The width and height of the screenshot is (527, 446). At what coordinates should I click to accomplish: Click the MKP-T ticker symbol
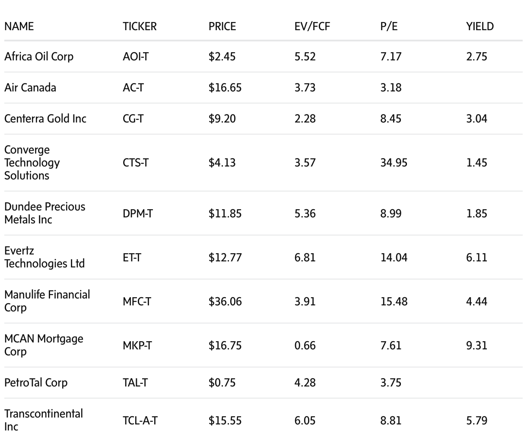click(x=137, y=345)
